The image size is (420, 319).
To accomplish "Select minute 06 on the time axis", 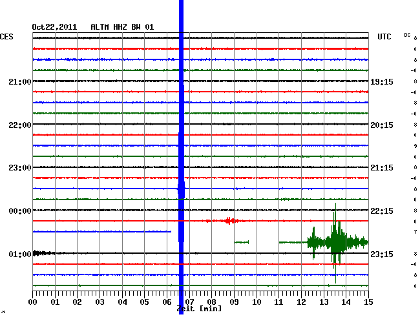I will coord(167,302).
